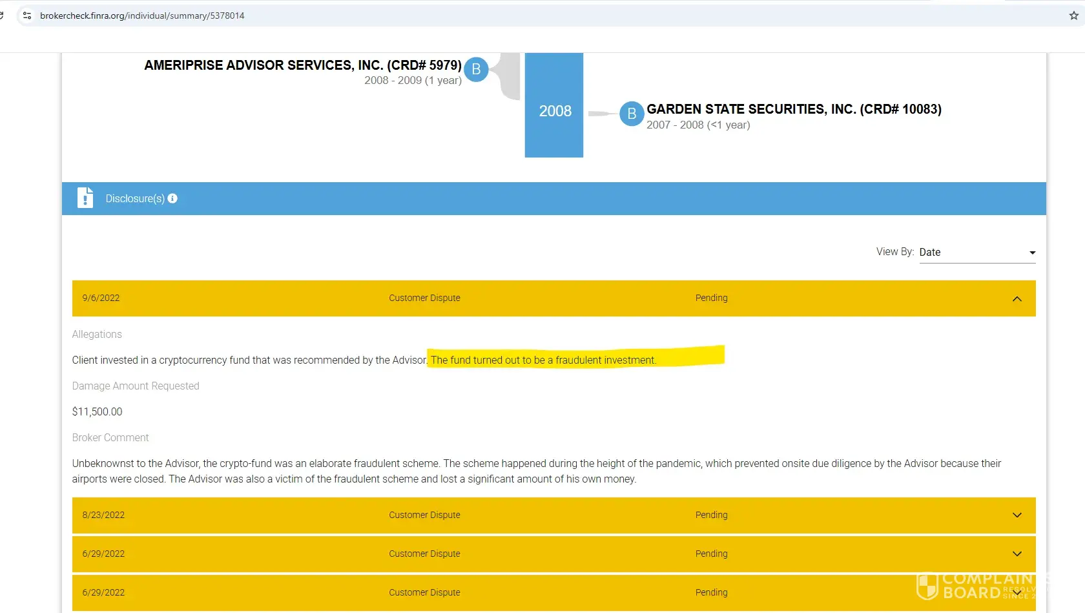Click Customer Dispute in the 9/6/2022 row
The width and height of the screenshot is (1085, 613).
[424, 298]
